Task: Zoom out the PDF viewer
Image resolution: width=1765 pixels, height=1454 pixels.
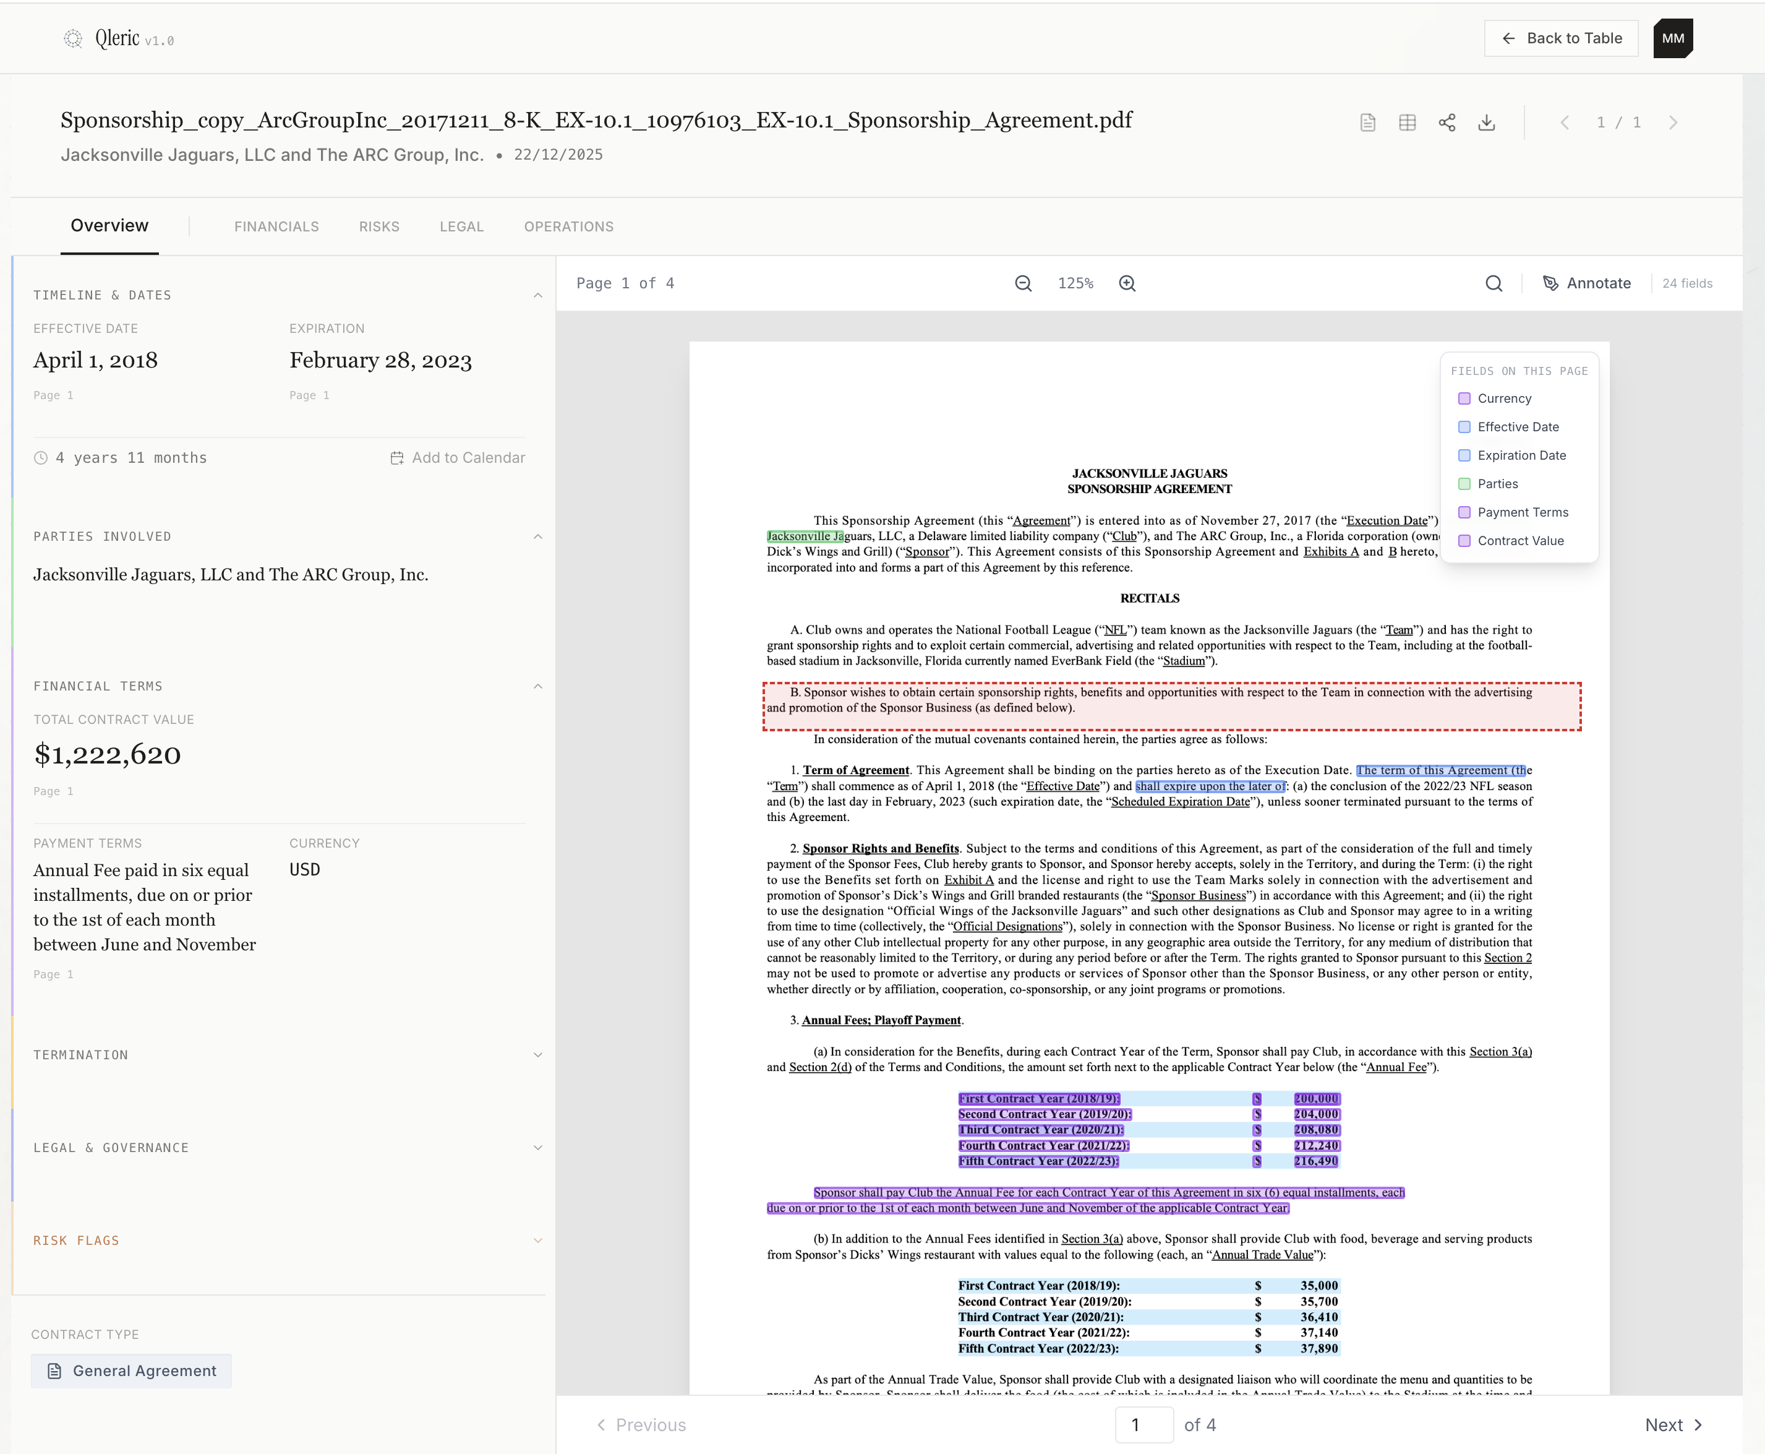Action: pyautogui.click(x=1023, y=283)
